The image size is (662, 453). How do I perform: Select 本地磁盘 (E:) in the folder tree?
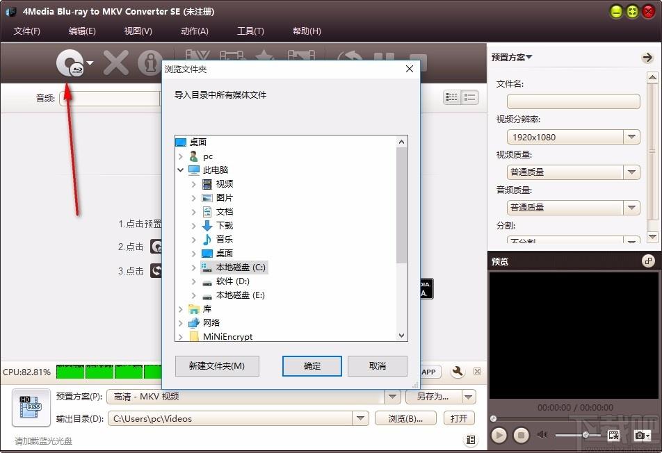click(x=240, y=295)
